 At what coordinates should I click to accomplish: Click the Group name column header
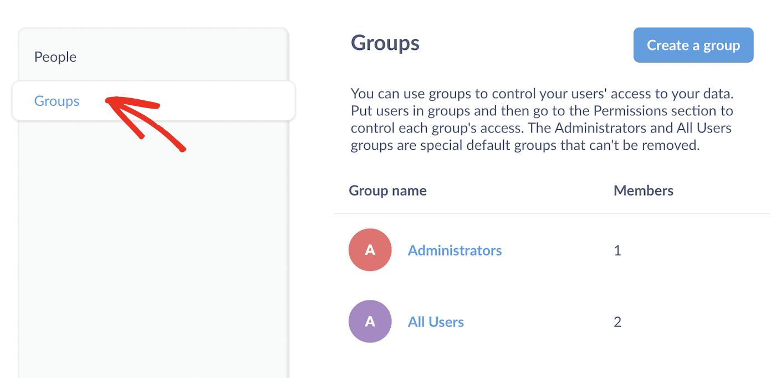387,191
